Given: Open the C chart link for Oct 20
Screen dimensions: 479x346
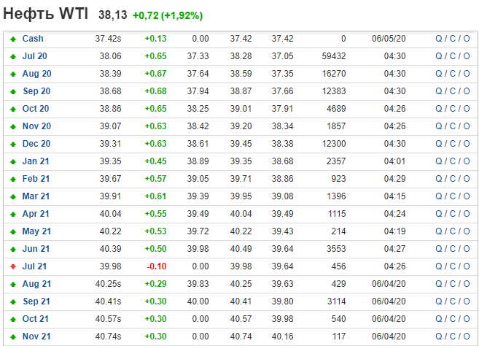Looking at the screenshot, I should pos(453,109).
